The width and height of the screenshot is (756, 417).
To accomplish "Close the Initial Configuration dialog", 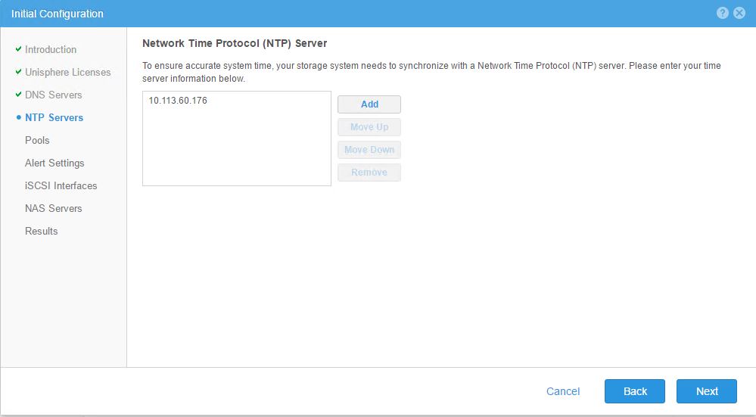I will [x=739, y=14].
